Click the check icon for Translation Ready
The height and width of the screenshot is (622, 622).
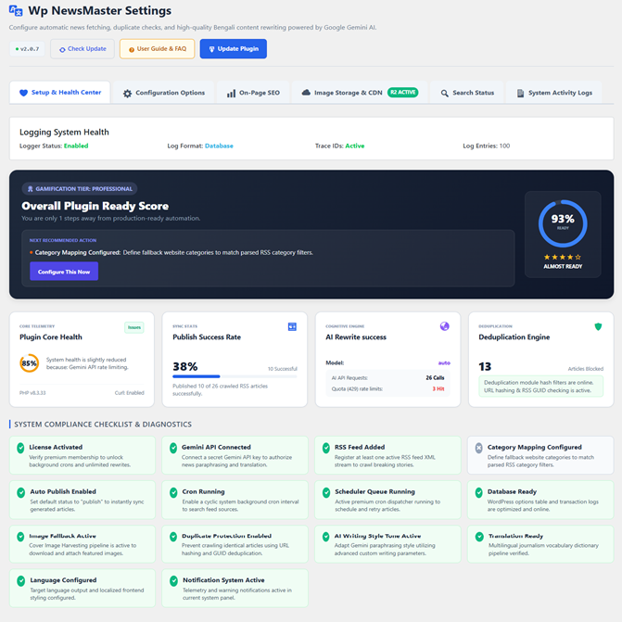coord(479,537)
